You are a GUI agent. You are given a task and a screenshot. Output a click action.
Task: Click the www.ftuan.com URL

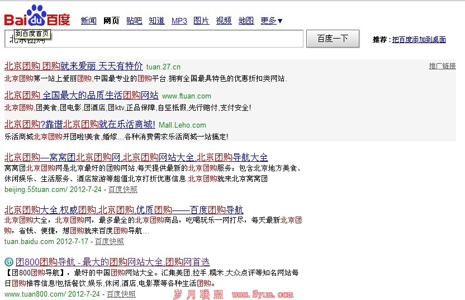coord(187,96)
